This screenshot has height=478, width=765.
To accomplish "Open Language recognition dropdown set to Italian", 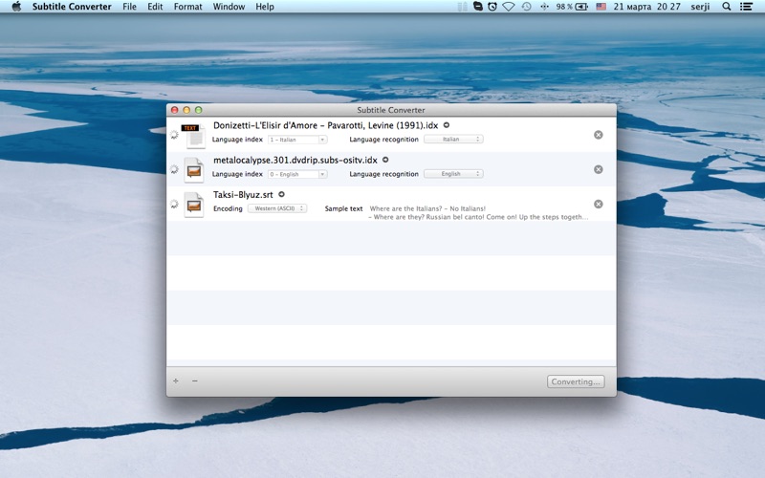I will 453,140.
